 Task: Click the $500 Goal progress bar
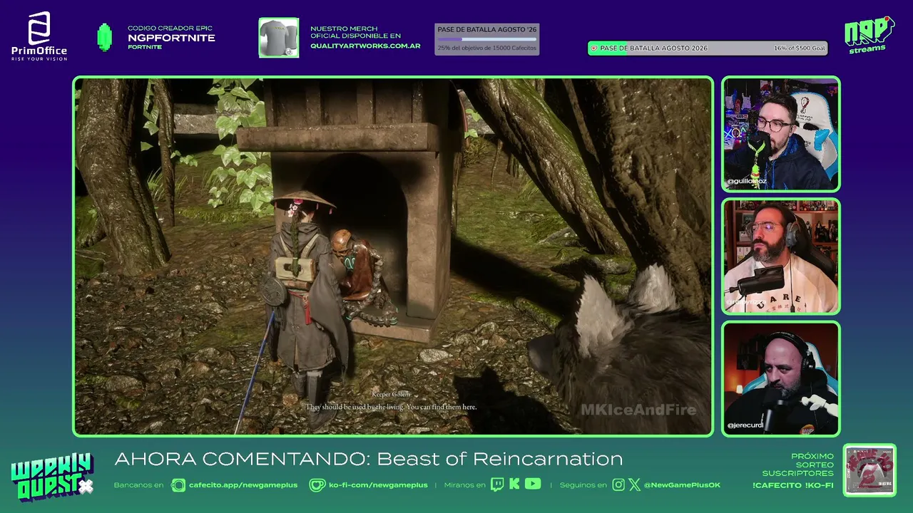[x=708, y=48]
